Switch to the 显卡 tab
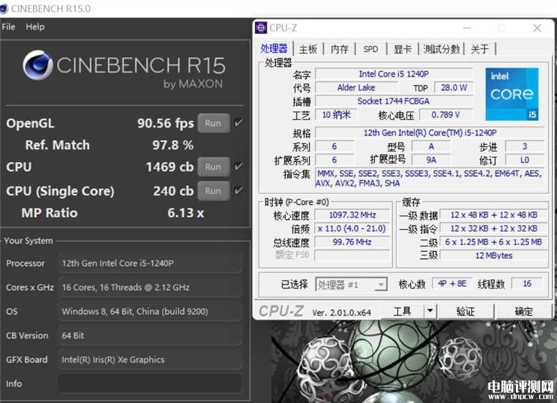This screenshot has height=403, width=557. [402, 49]
